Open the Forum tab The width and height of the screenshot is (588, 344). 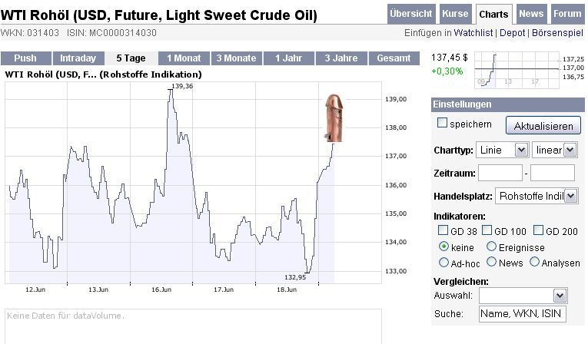coord(567,14)
